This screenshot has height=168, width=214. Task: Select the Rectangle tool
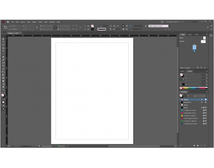[x=3, y=66]
